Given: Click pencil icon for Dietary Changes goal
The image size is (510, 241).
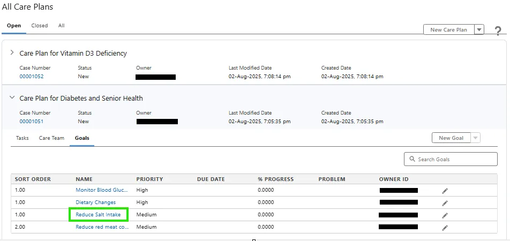Looking at the screenshot, I should click(445, 203).
